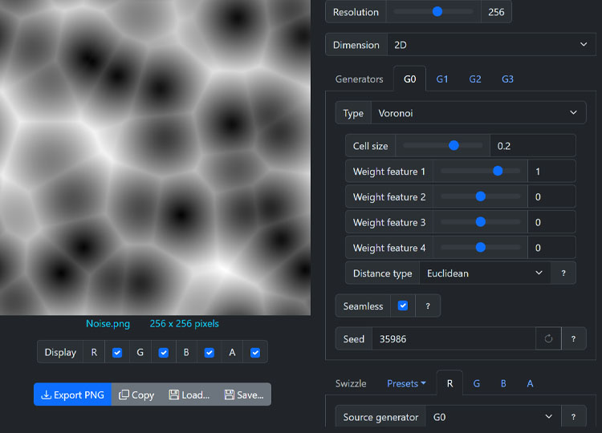Click the Seed help question mark
The image size is (602, 433).
tap(573, 339)
